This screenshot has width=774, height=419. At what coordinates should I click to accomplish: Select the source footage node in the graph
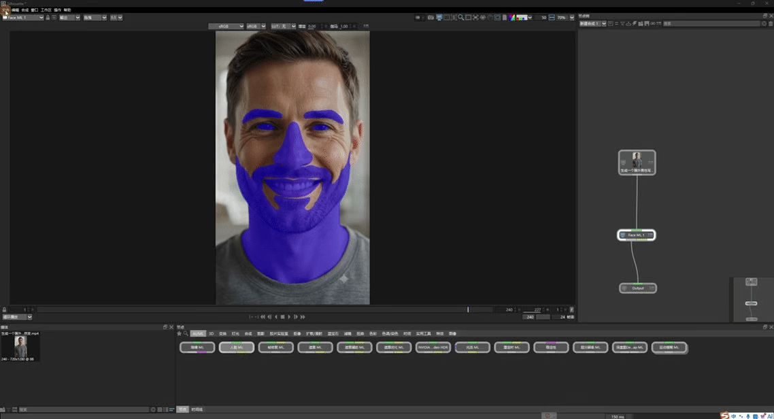click(637, 163)
